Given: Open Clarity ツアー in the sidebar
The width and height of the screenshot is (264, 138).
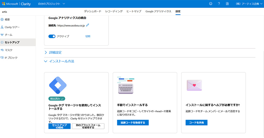Looking at the screenshot, I should pyautogui.click(x=18, y=27).
